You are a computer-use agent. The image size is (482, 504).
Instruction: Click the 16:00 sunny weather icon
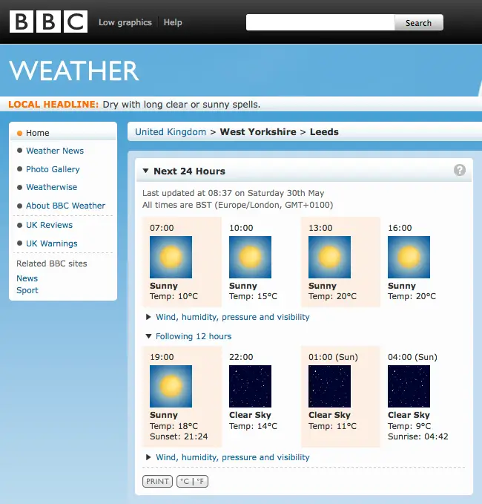[x=409, y=258]
